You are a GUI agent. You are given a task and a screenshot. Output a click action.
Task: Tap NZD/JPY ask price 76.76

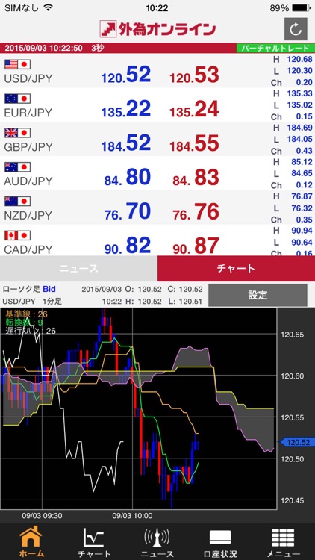[x=196, y=212]
